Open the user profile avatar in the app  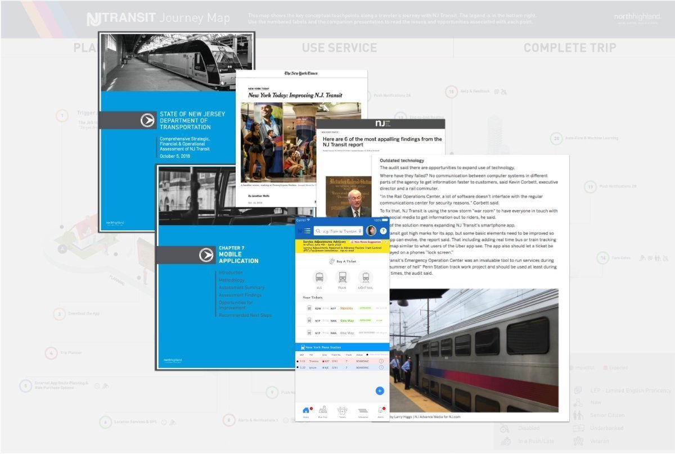[371, 230]
